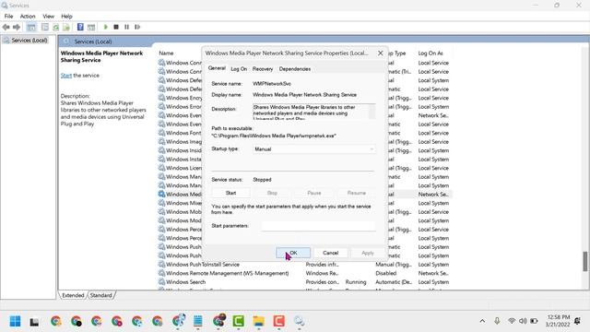This screenshot has width=590, height=332.
Task: Click the Stopped service status text
Action: pos(262,180)
